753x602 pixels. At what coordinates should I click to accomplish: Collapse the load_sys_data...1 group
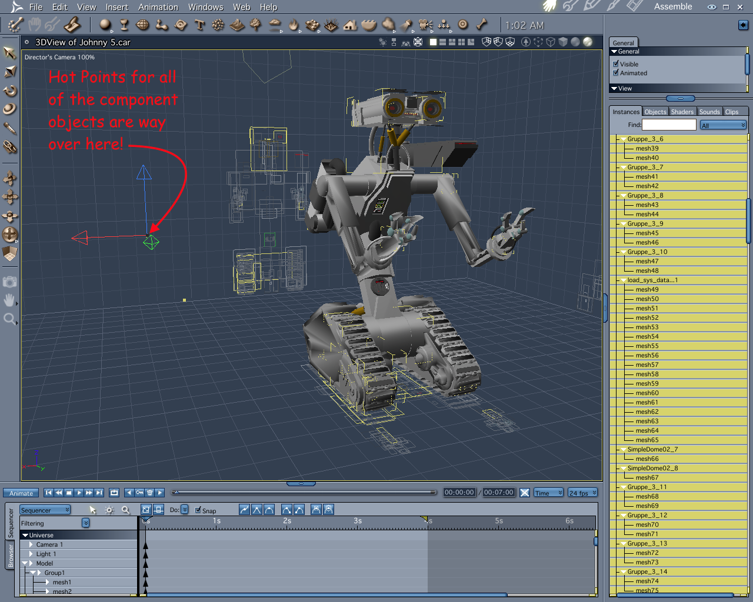(624, 280)
